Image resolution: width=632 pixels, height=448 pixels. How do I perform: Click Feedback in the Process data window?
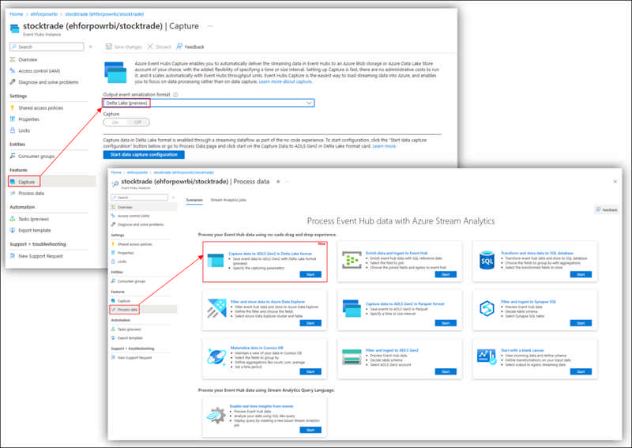click(x=607, y=210)
